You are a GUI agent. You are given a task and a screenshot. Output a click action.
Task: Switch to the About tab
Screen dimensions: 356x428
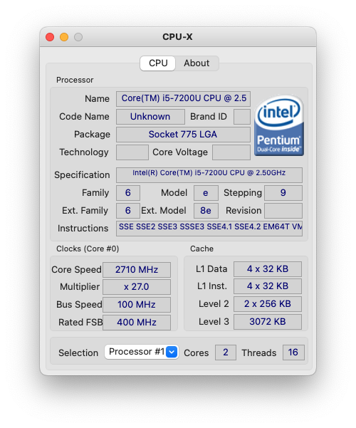click(197, 63)
